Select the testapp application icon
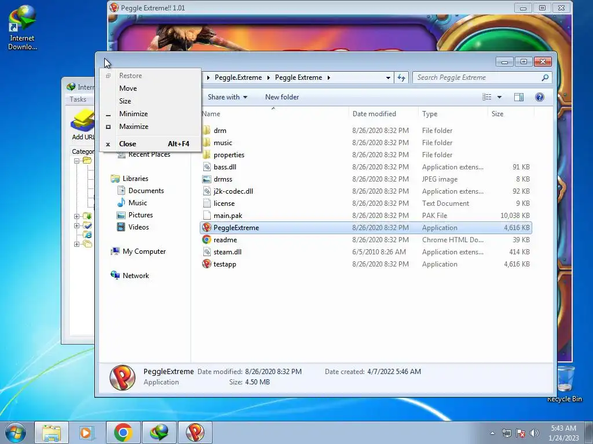 207,264
